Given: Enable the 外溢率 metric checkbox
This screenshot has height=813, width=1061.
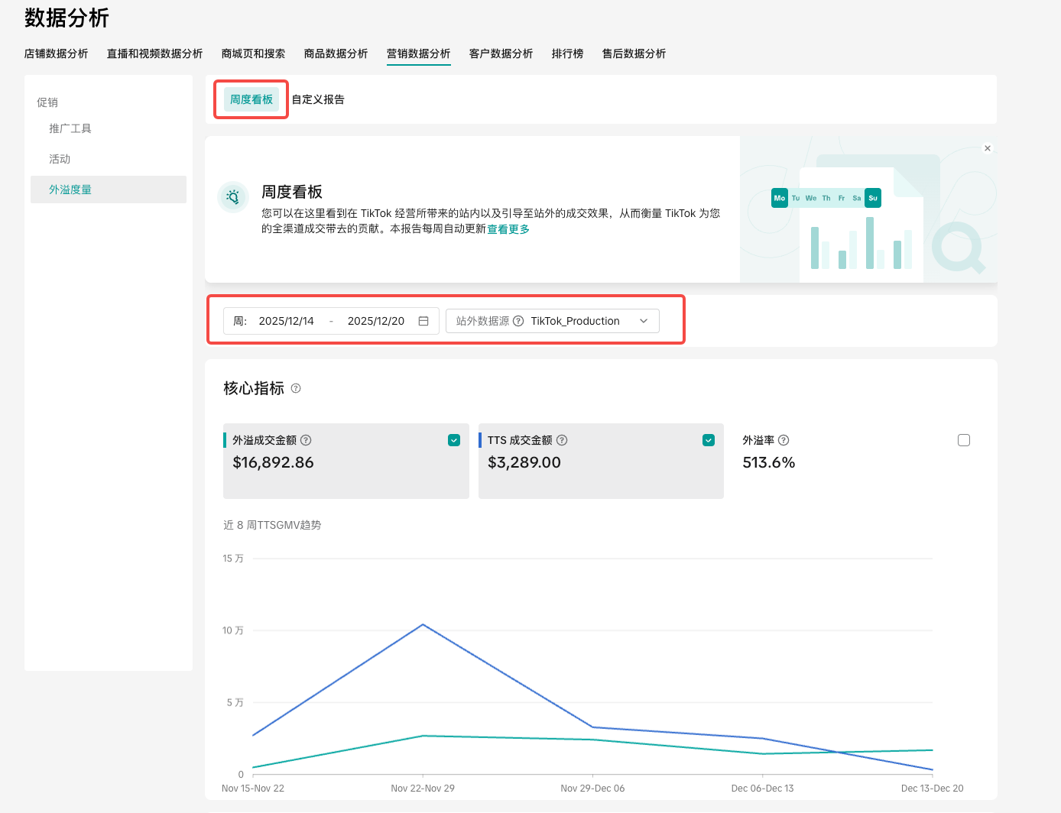Looking at the screenshot, I should point(964,440).
